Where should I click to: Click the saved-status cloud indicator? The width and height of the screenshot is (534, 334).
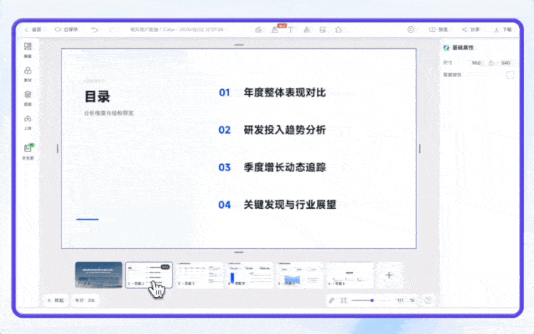click(66, 30)
